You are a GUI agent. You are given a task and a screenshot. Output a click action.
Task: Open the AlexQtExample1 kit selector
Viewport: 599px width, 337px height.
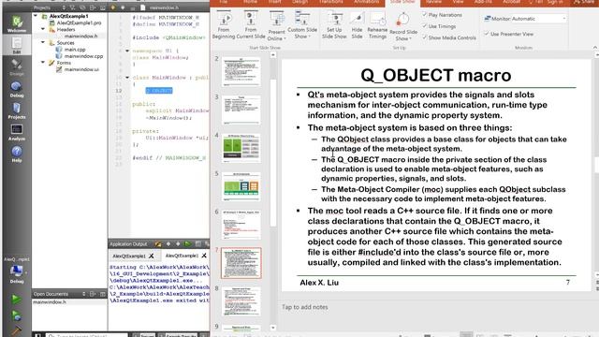[x=17, y=271]
